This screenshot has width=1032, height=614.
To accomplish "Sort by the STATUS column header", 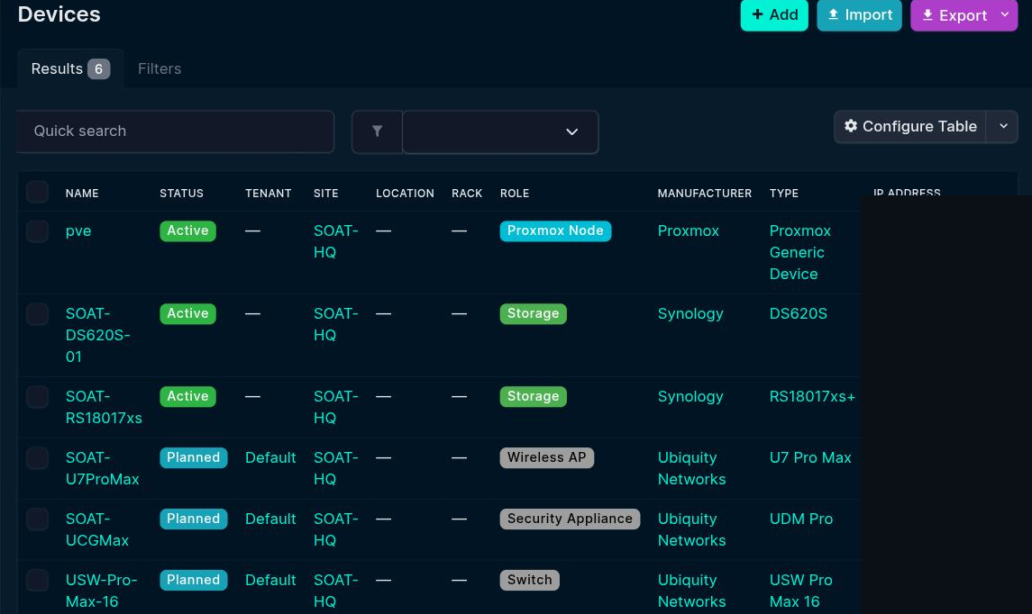I will 182,194.
